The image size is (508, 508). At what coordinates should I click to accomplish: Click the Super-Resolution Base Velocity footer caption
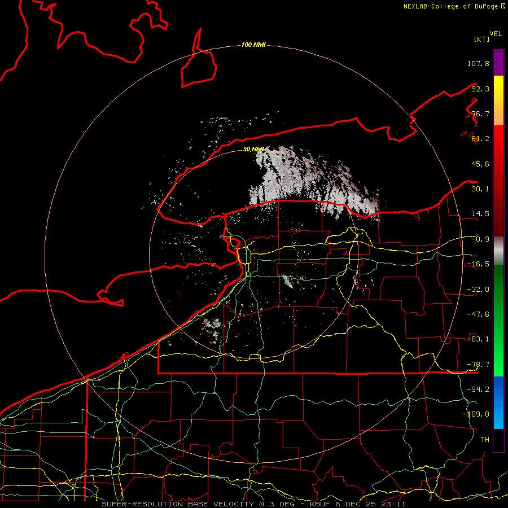(253, 504)
